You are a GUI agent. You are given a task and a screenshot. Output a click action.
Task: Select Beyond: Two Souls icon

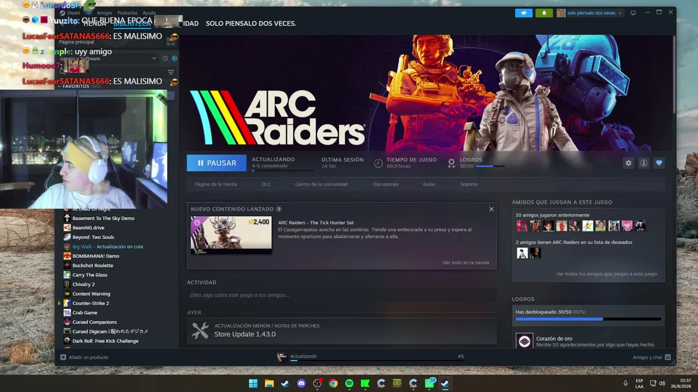click(67, 237)
